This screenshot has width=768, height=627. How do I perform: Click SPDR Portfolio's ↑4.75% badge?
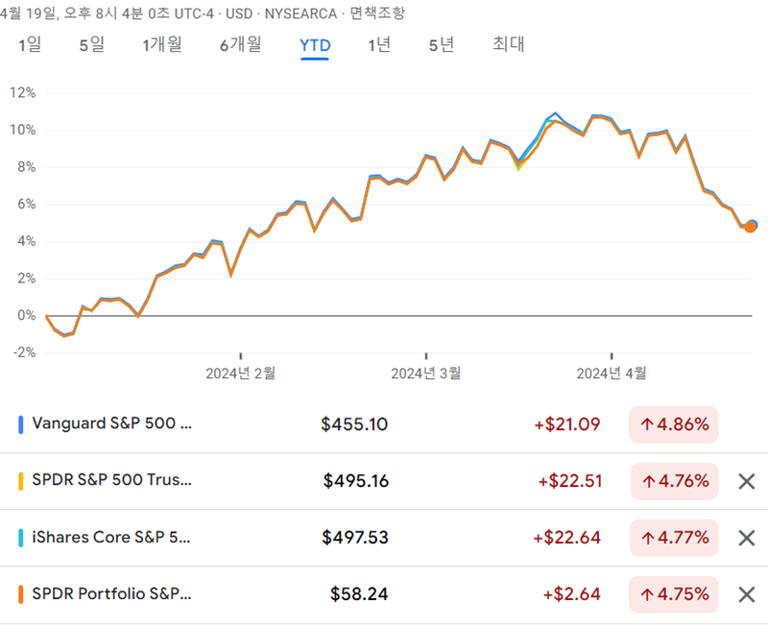pos(673,594)
